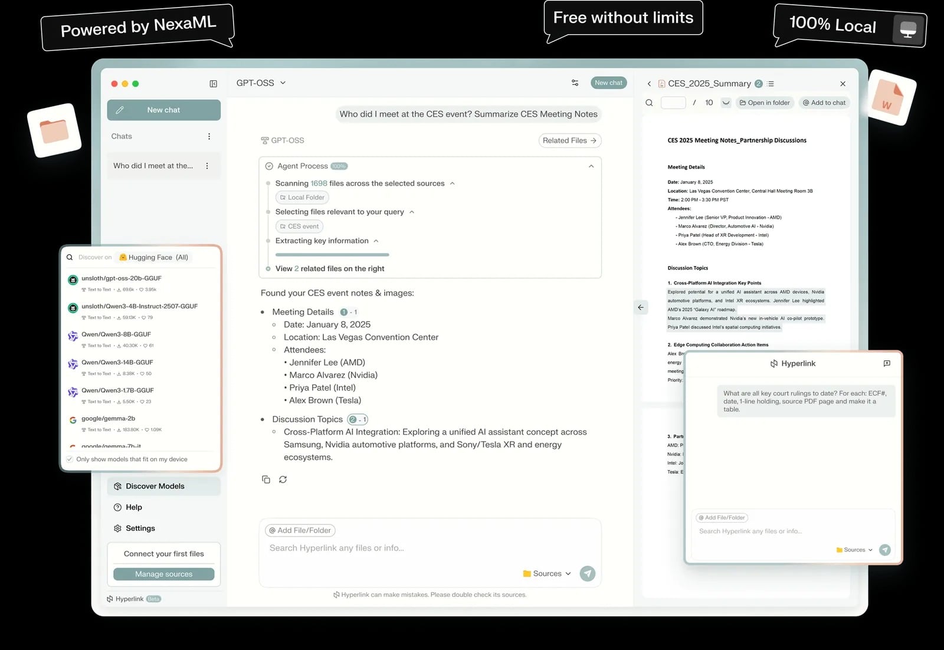Search inside CES_2025_Summary document
This screenshot has width=944, height=650.
click(649, 103)
